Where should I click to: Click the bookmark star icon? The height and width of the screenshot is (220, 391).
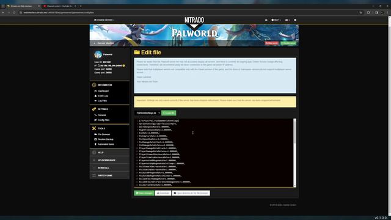pyautogui.click(x=360, y=12)
